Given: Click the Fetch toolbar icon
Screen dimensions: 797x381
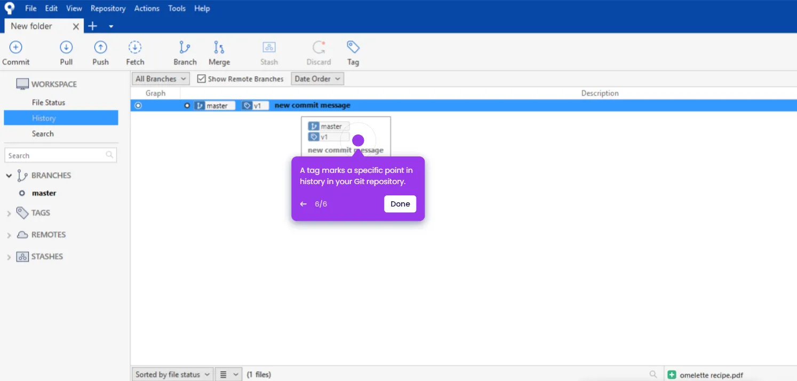Looking at the screenshot, I should [x=135, y=47].
